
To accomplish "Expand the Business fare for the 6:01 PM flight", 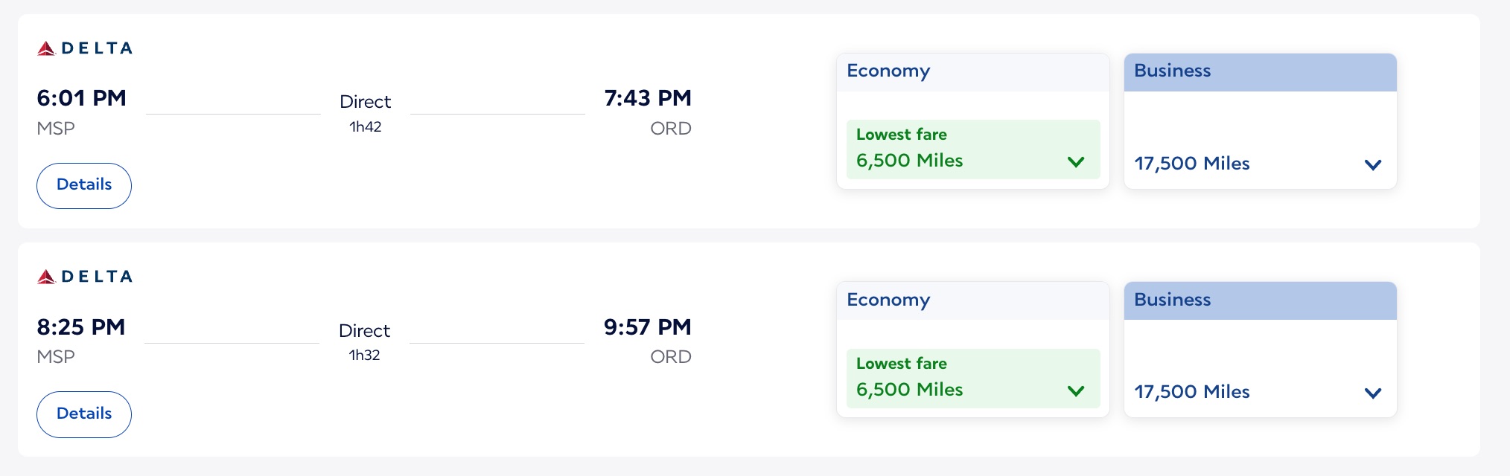I will [1373, 164].
